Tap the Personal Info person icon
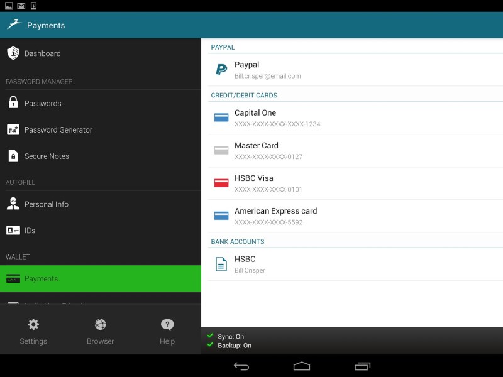Screen dimensions: 503x377 pos(13,204)
